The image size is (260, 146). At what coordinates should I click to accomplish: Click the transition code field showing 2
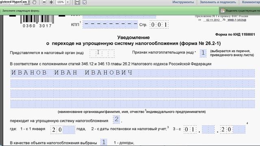tap(116, 120)
